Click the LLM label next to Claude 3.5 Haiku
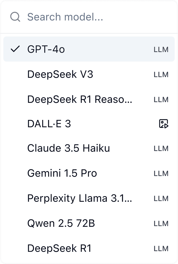Screen dimensions: 178x264 [x=161, y=148]
